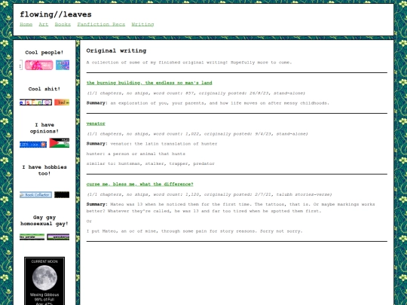
Task: Click the 'Cool people!' sidebar heading
Action: coord(44,53)
